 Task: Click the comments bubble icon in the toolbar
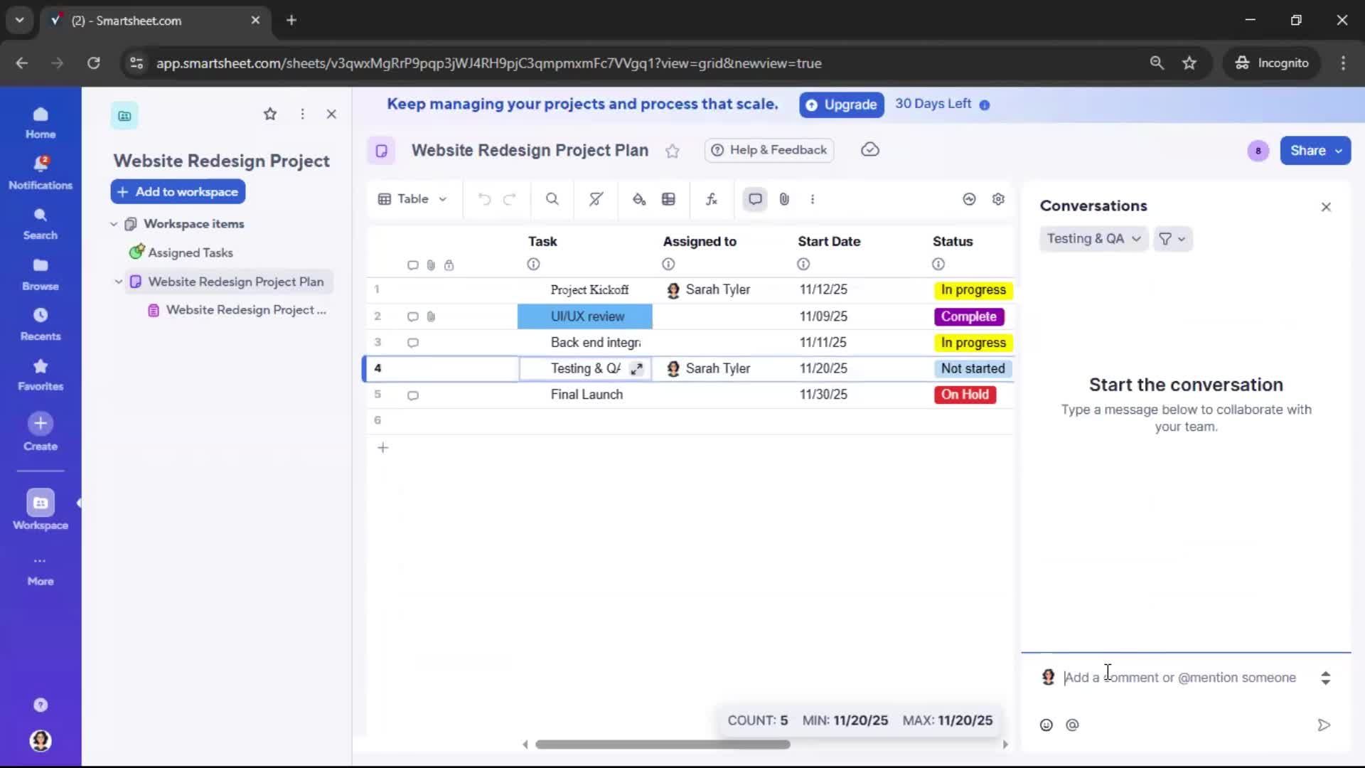(x=755, y=199)
